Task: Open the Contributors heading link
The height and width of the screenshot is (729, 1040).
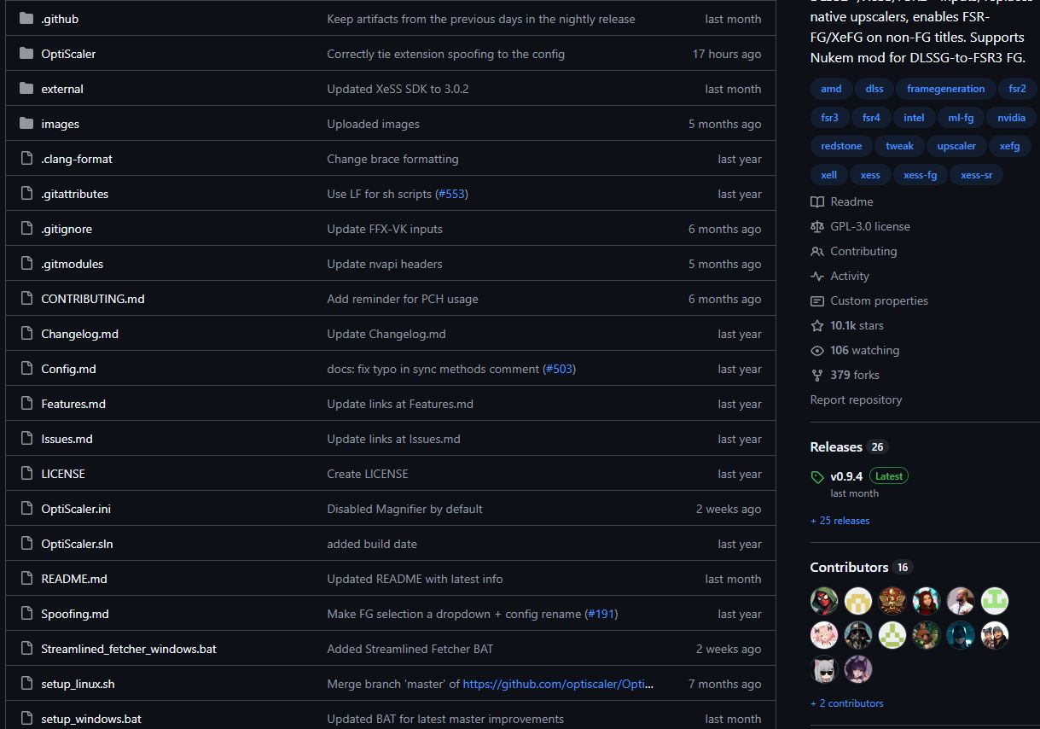Action: coord(849,567)
